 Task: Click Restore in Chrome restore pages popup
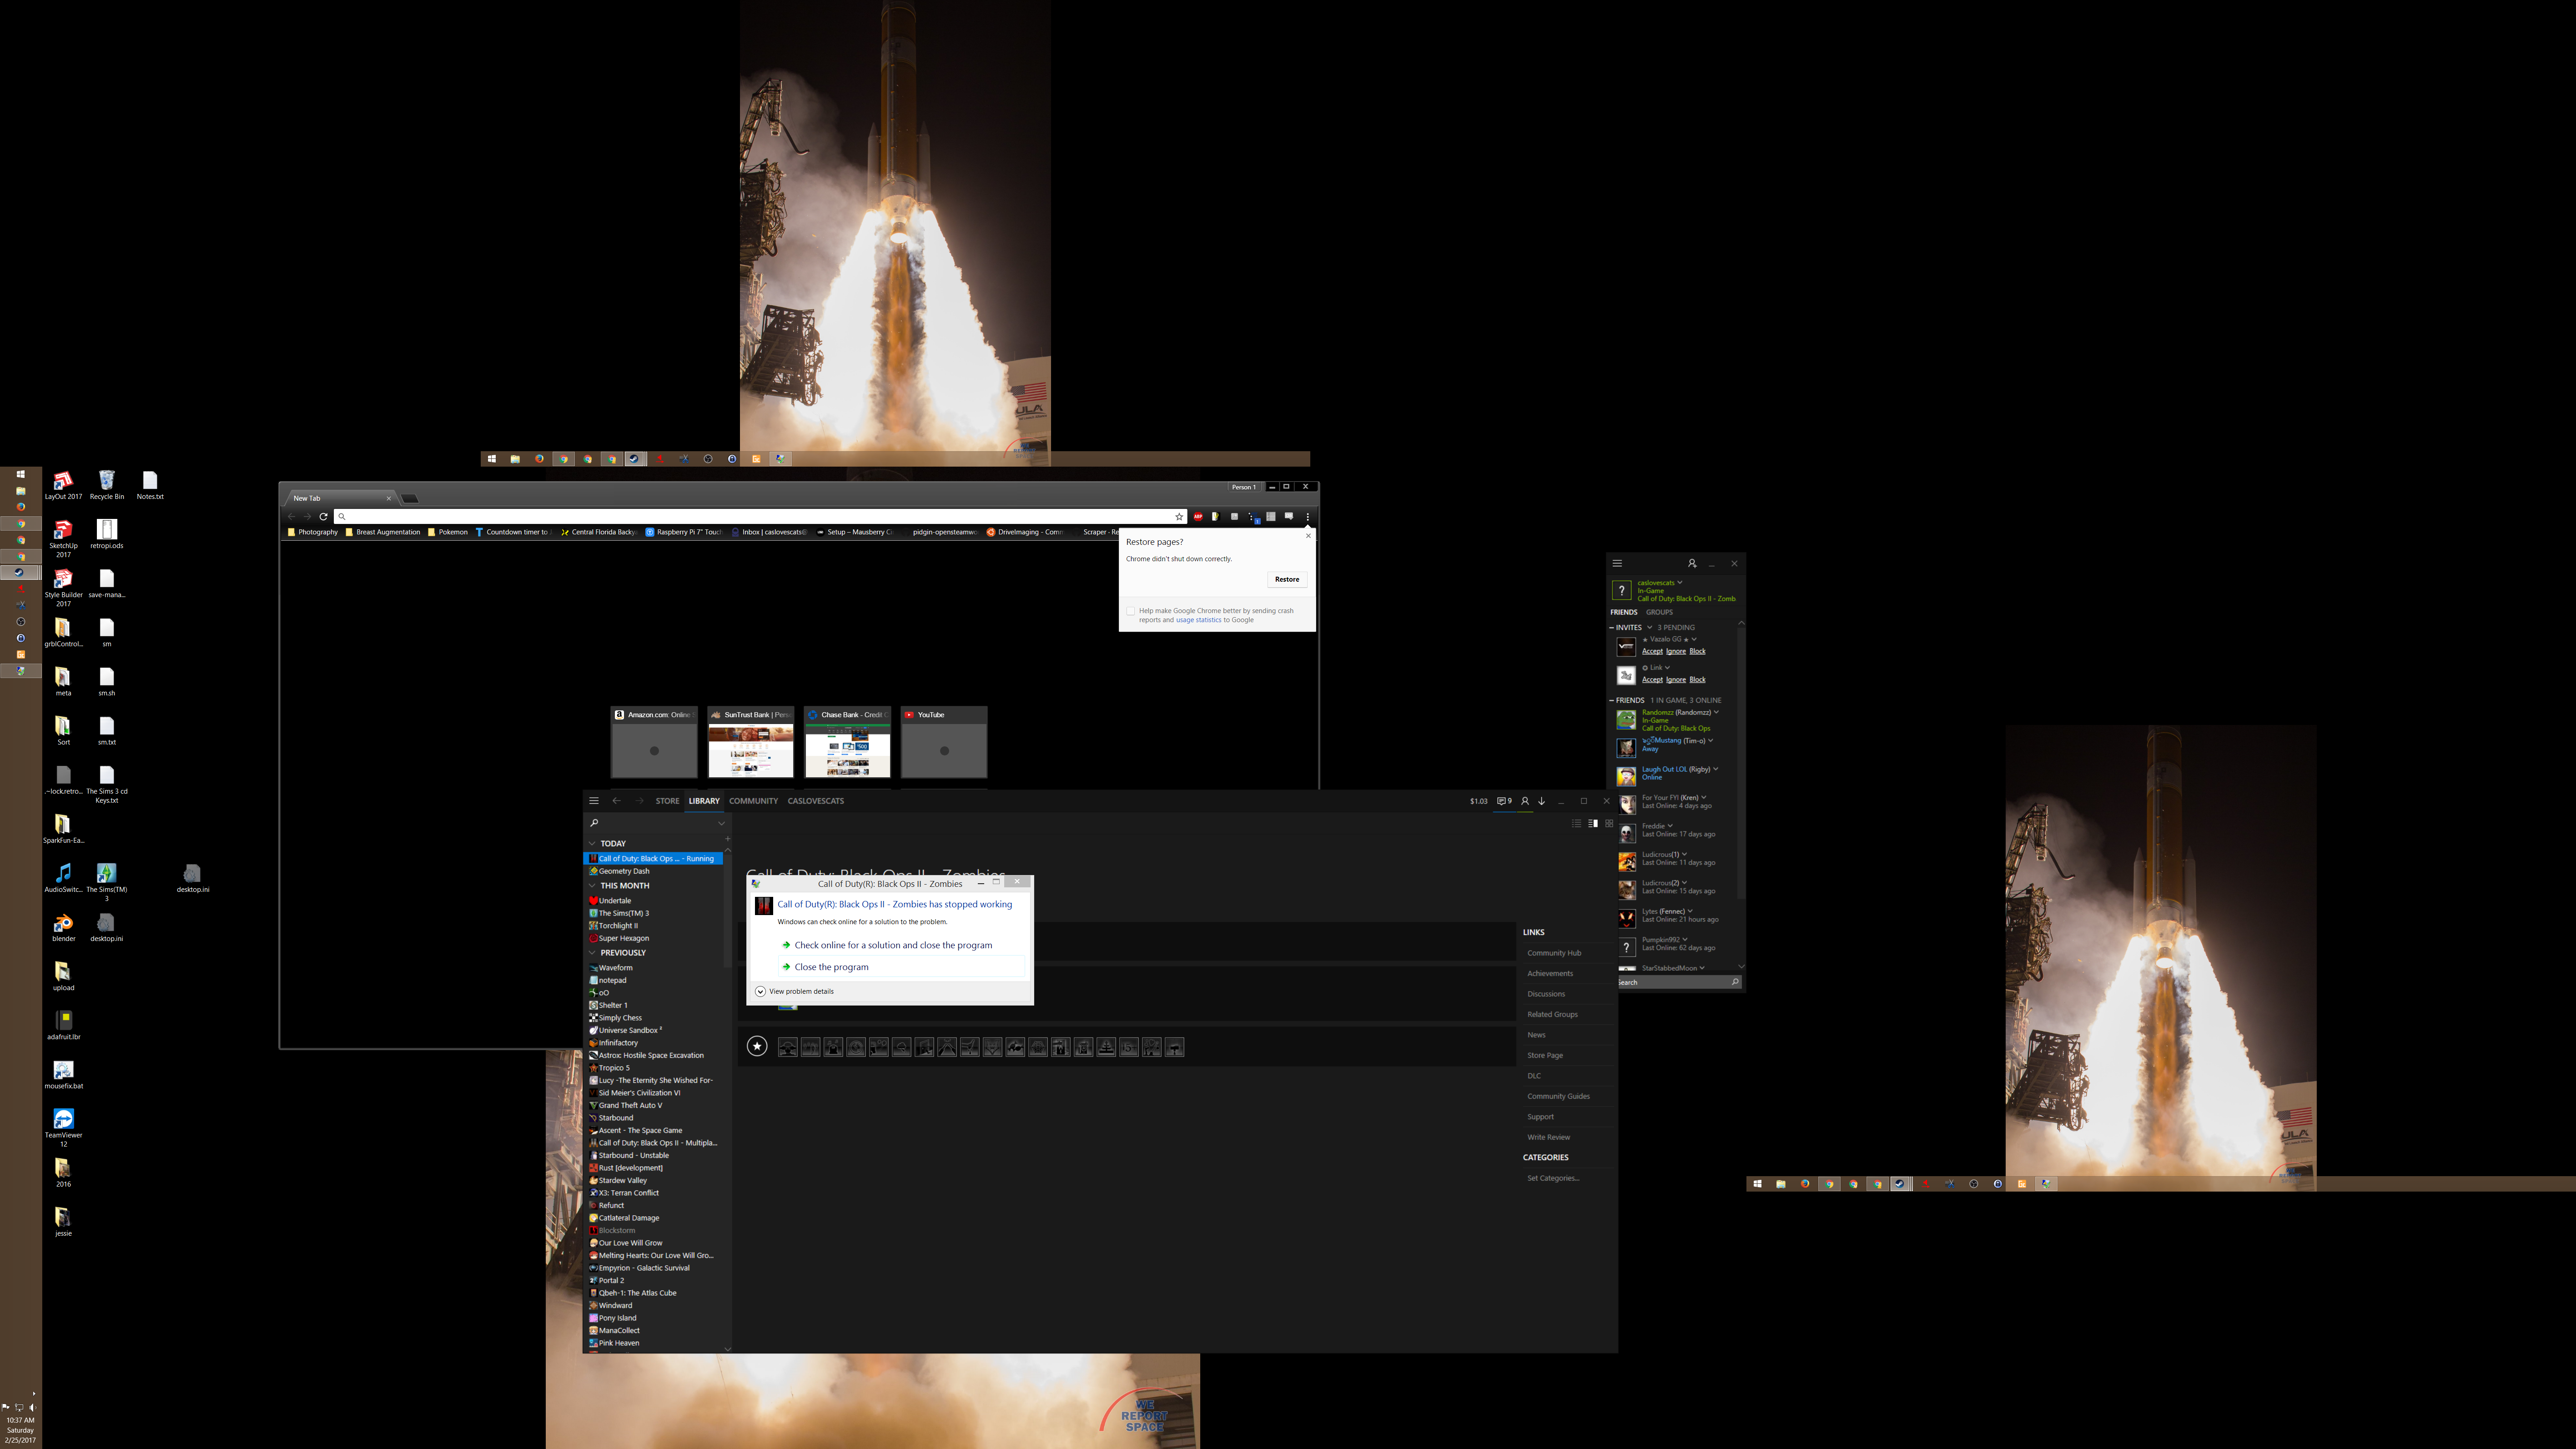point(1287,579)
